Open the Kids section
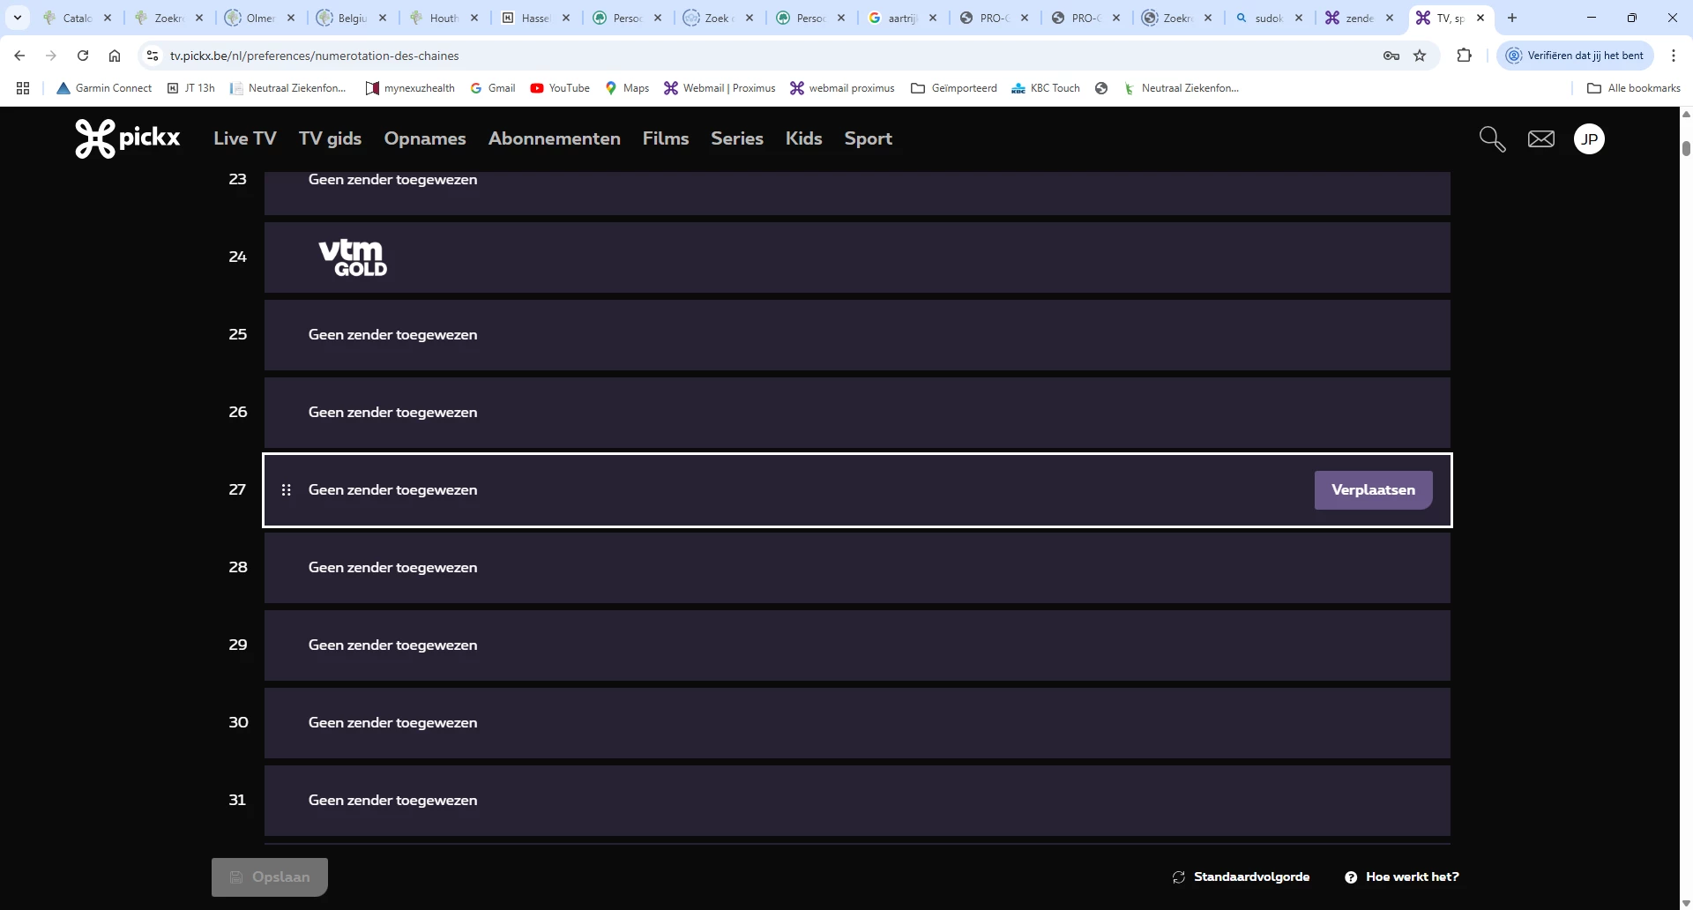Viewport: 1693px width, 910px height. coord(804,138)
